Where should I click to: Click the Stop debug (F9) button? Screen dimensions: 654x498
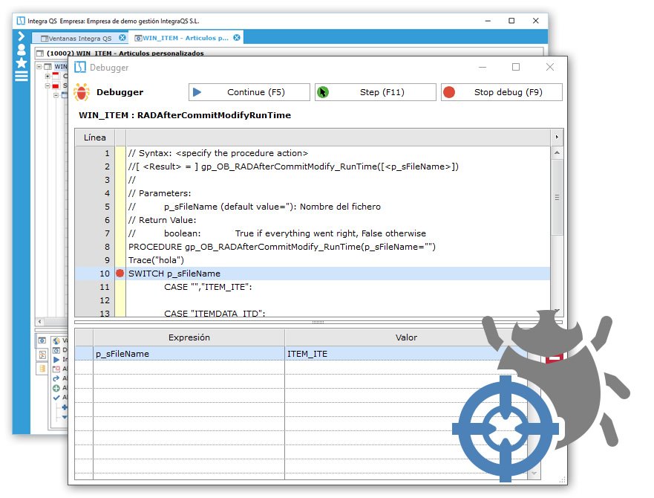click(502, 92)
